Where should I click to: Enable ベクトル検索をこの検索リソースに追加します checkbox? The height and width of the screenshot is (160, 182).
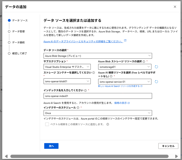[47, 124]
